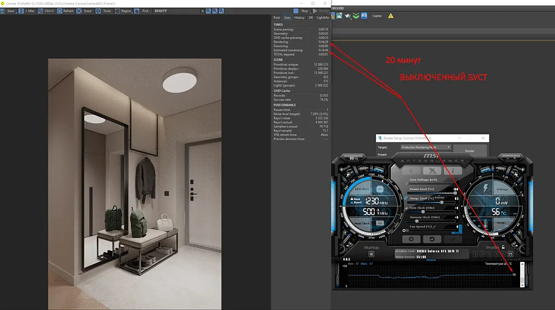Open the History tab
555x310 pixels.
coord(299,18)
